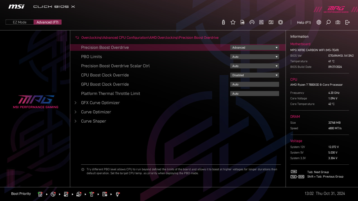Select third boot priority device icon
This screenshot has width=358, height=201.
click(66, 194)
